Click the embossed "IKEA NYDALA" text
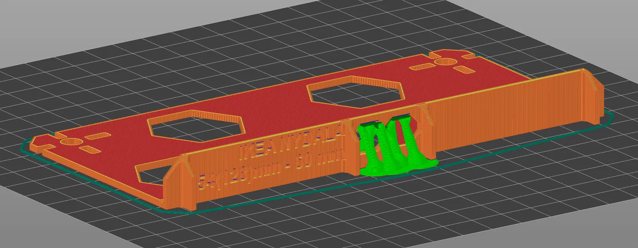This screenshot has width=638, height=248. tap(291, 142)
